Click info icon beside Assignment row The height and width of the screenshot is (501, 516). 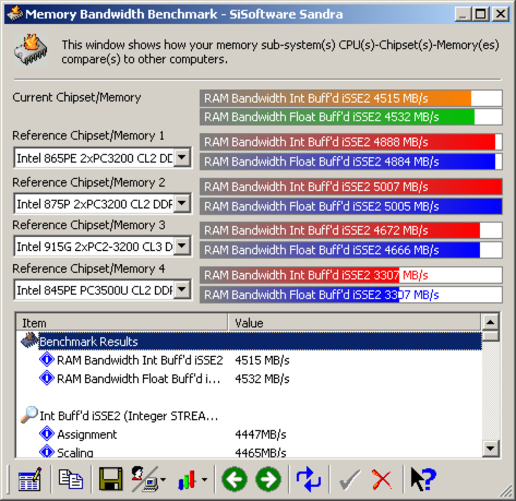(47, 434)
